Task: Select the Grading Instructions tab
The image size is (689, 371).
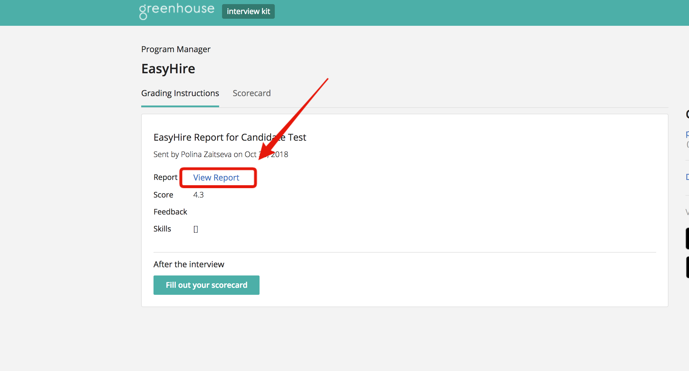Action: (x=180, y=93)
